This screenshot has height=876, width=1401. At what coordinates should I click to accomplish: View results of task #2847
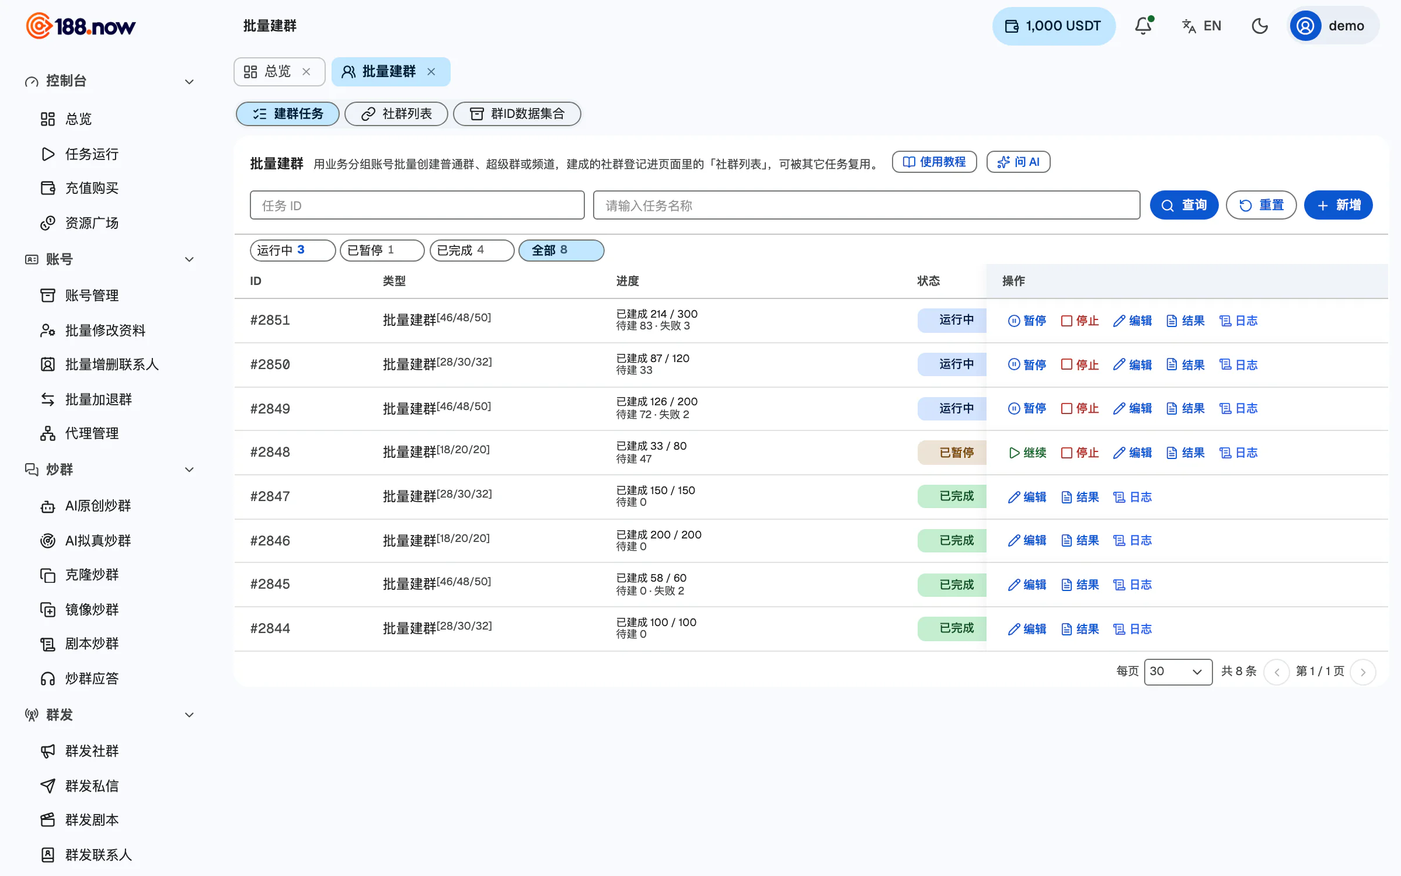(x=1079, y=497)
